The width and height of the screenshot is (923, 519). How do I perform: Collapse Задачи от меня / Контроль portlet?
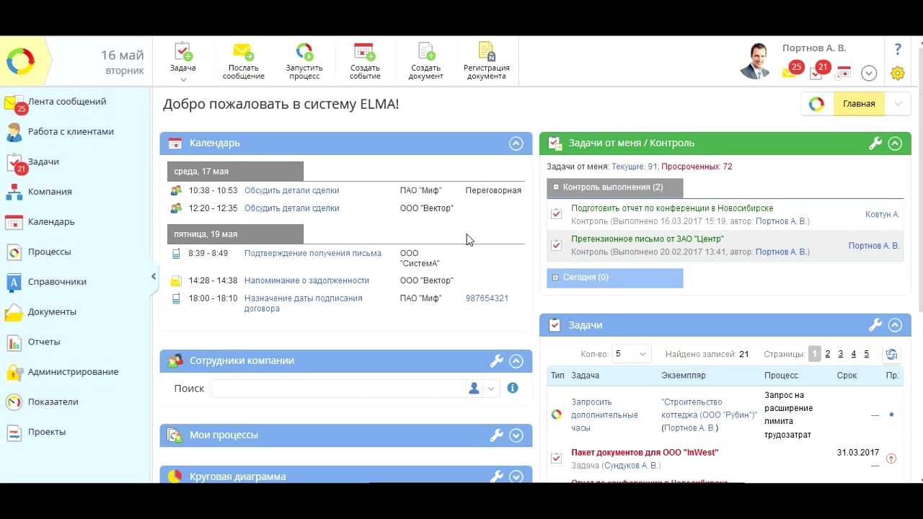895,143
